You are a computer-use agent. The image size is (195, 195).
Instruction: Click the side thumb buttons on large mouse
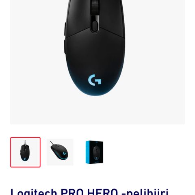coord(65,39)
